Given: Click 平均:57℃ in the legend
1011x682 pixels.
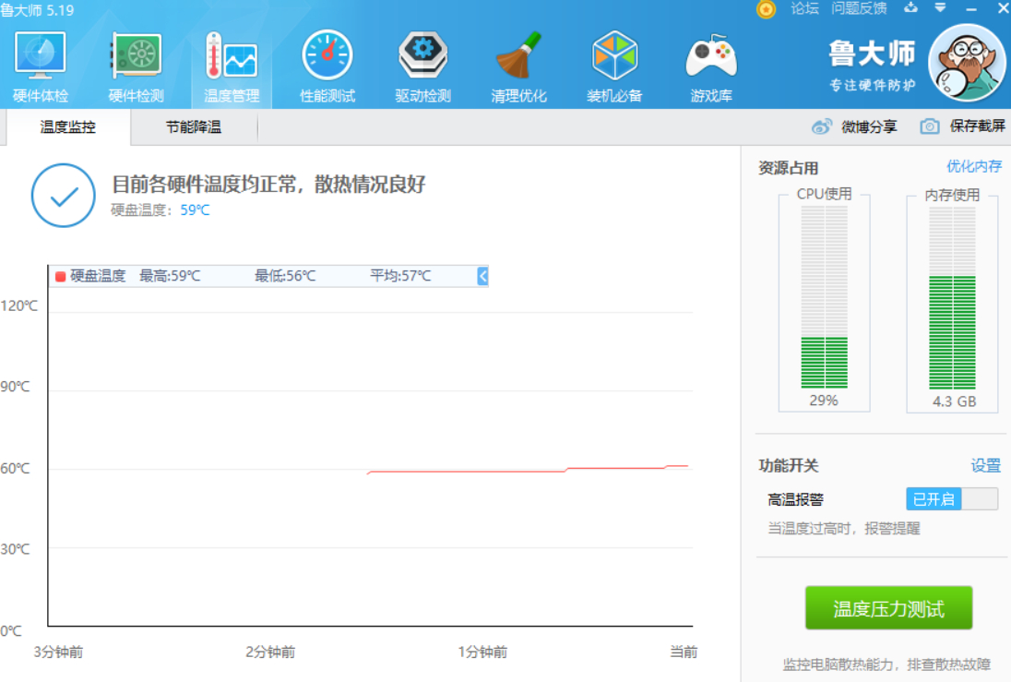Looking at the screenshot, I should pyautogui.click(x=400, y=276).
